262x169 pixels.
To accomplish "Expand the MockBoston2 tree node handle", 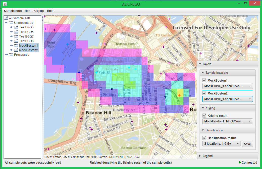I will coord(11,50).
